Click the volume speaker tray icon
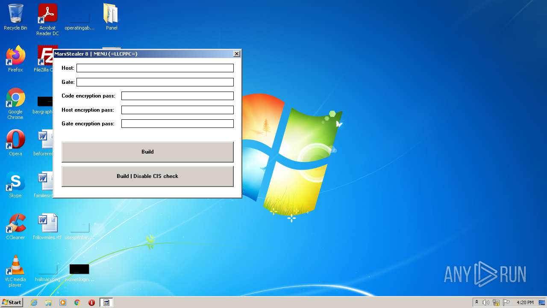The image size is (547, 308). pyautogui.click(x=486, y=302)
